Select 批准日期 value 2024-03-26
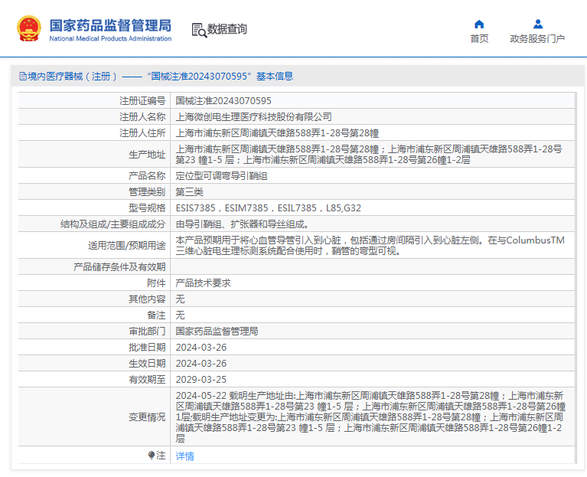The image size is (587, 477). pyautogui.click(x=201, y=347)
